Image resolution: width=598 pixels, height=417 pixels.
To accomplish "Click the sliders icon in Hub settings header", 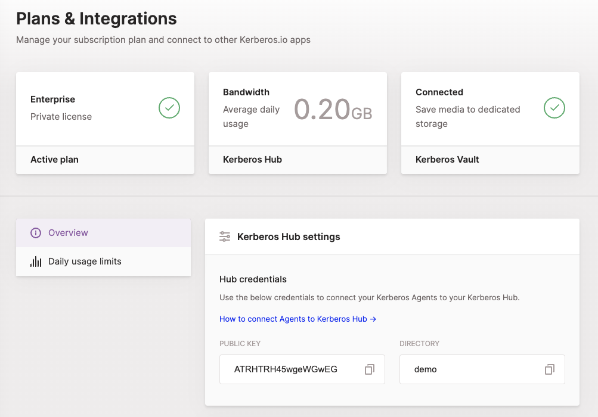I will pyautogui.click(x=225, y=236).
